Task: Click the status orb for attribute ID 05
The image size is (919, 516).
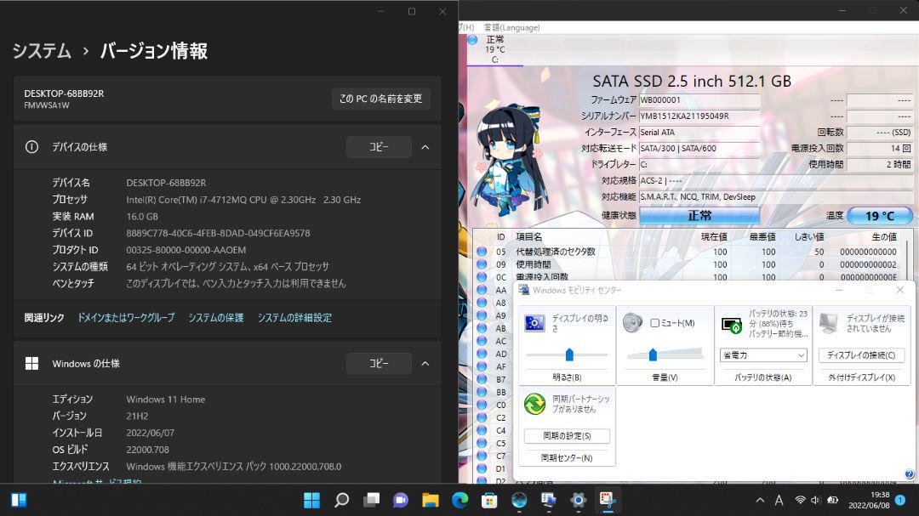Action: 482,252
